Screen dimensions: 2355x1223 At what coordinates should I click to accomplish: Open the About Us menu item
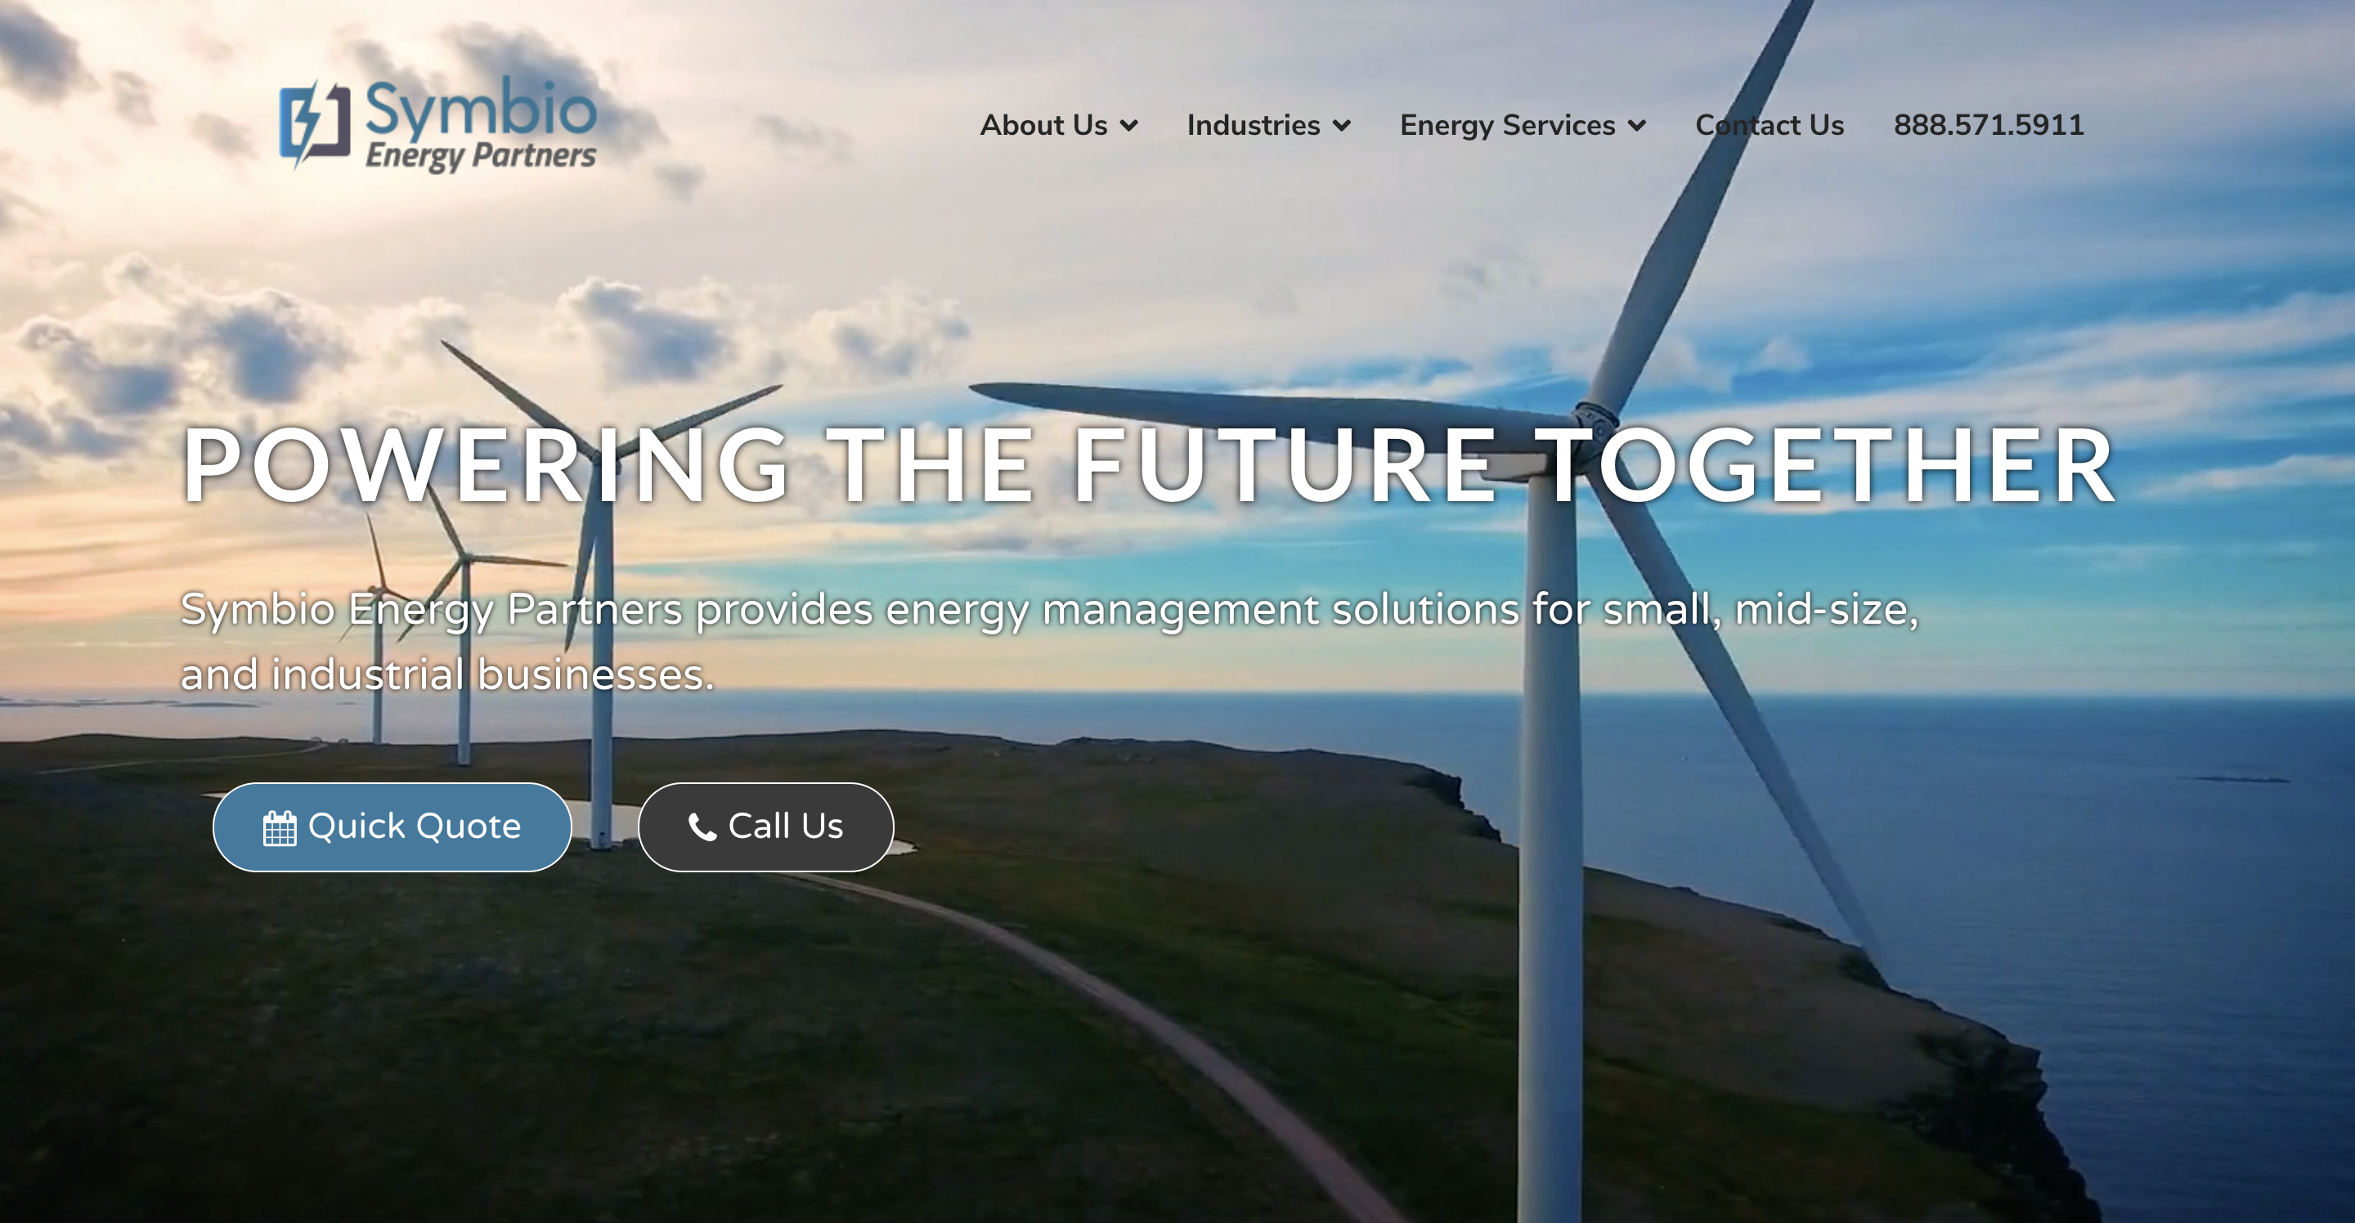[x=1059, y=125]
